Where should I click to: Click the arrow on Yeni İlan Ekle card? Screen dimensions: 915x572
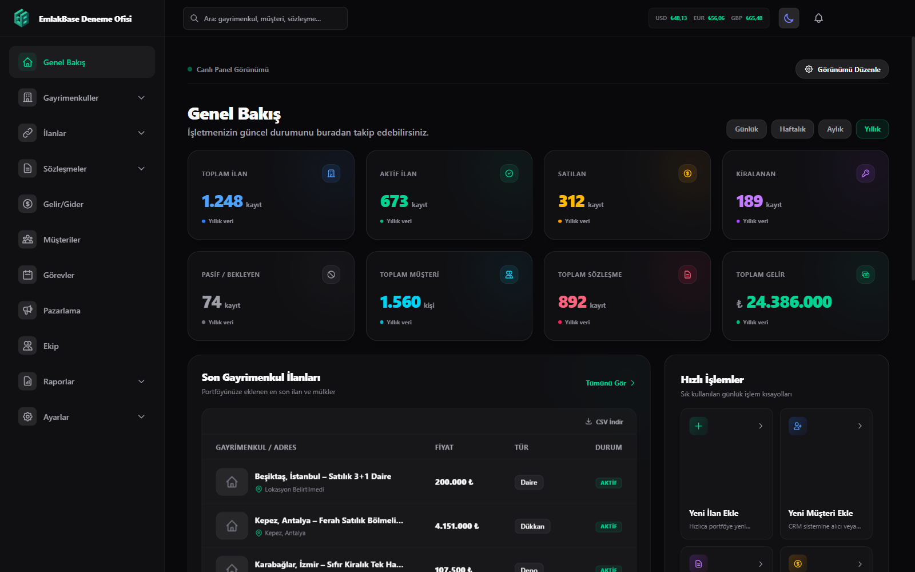click(761, 426)
